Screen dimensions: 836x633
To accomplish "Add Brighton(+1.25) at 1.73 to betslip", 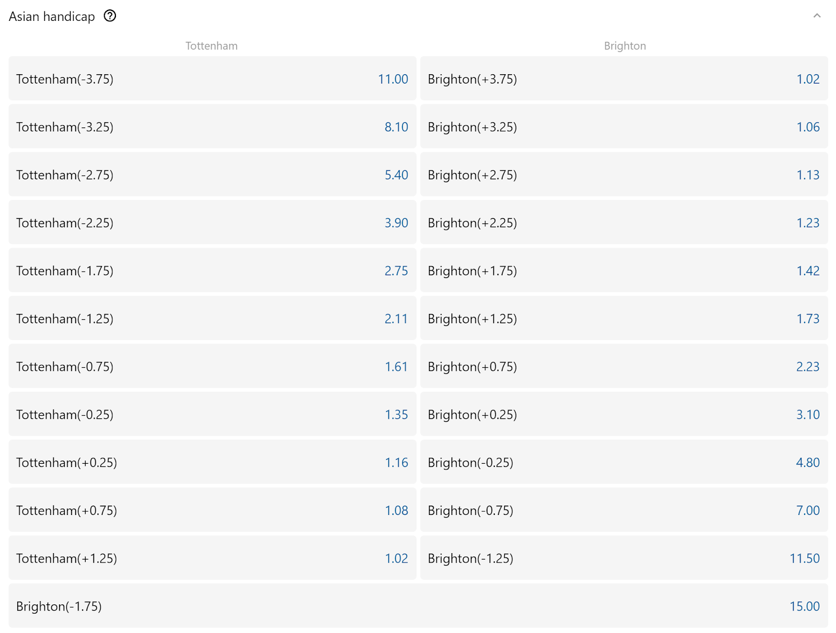I will [624, 319].
